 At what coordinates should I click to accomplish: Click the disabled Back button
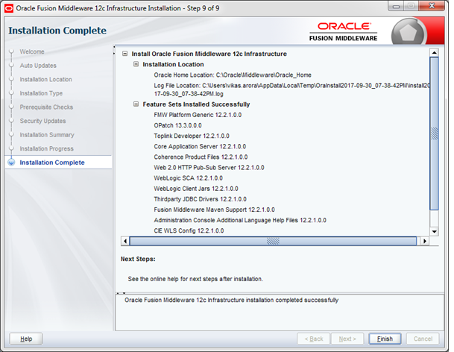[314, 339]
